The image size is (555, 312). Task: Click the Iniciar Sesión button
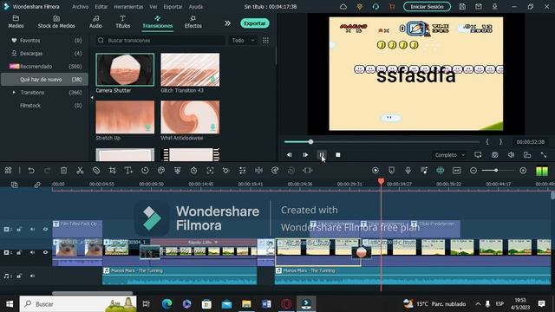coord(427,6)
